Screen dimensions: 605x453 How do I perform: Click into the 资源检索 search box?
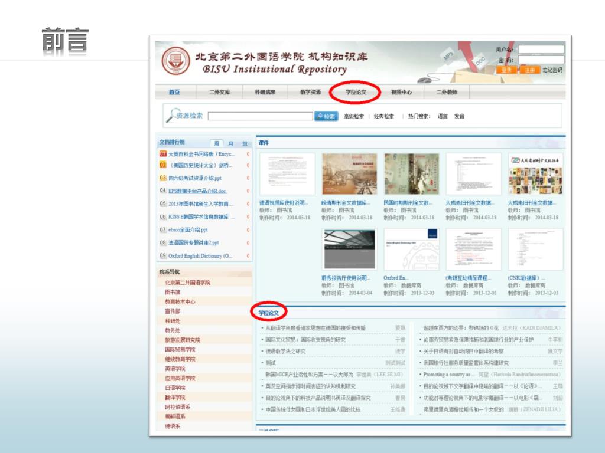pos(260,116)
